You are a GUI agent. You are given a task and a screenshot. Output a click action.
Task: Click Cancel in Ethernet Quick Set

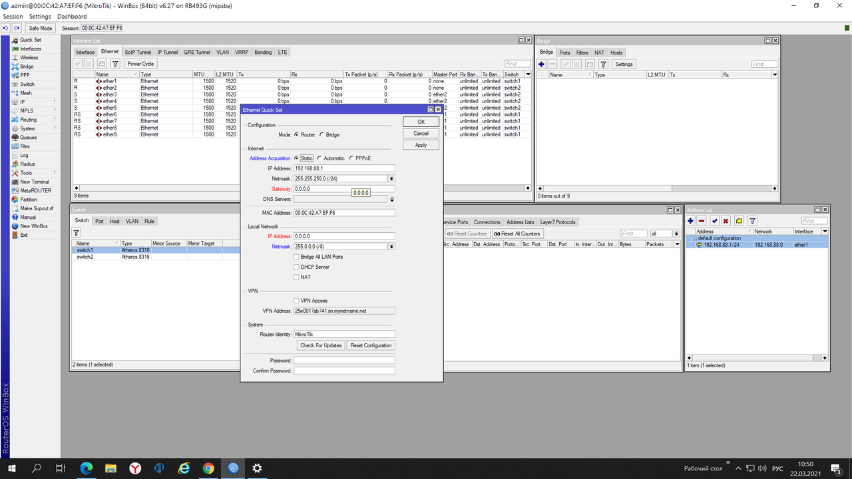(421, 133)
